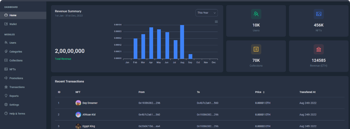This screenshot has height=129, width=350.
Task: Click the NFTs image icon in sidebar
Action: point(6,69)
